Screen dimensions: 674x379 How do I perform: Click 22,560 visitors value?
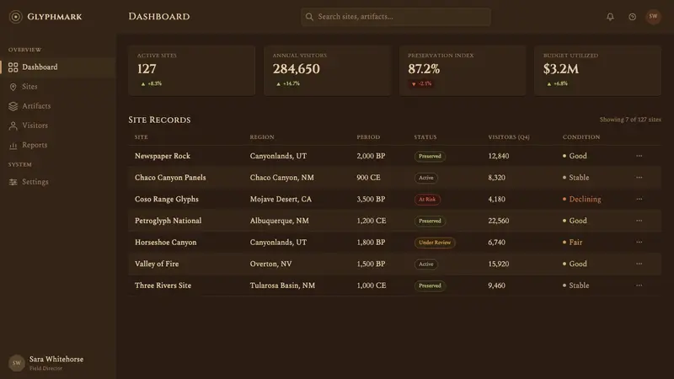pyautogui.click(x=499, y=221)
